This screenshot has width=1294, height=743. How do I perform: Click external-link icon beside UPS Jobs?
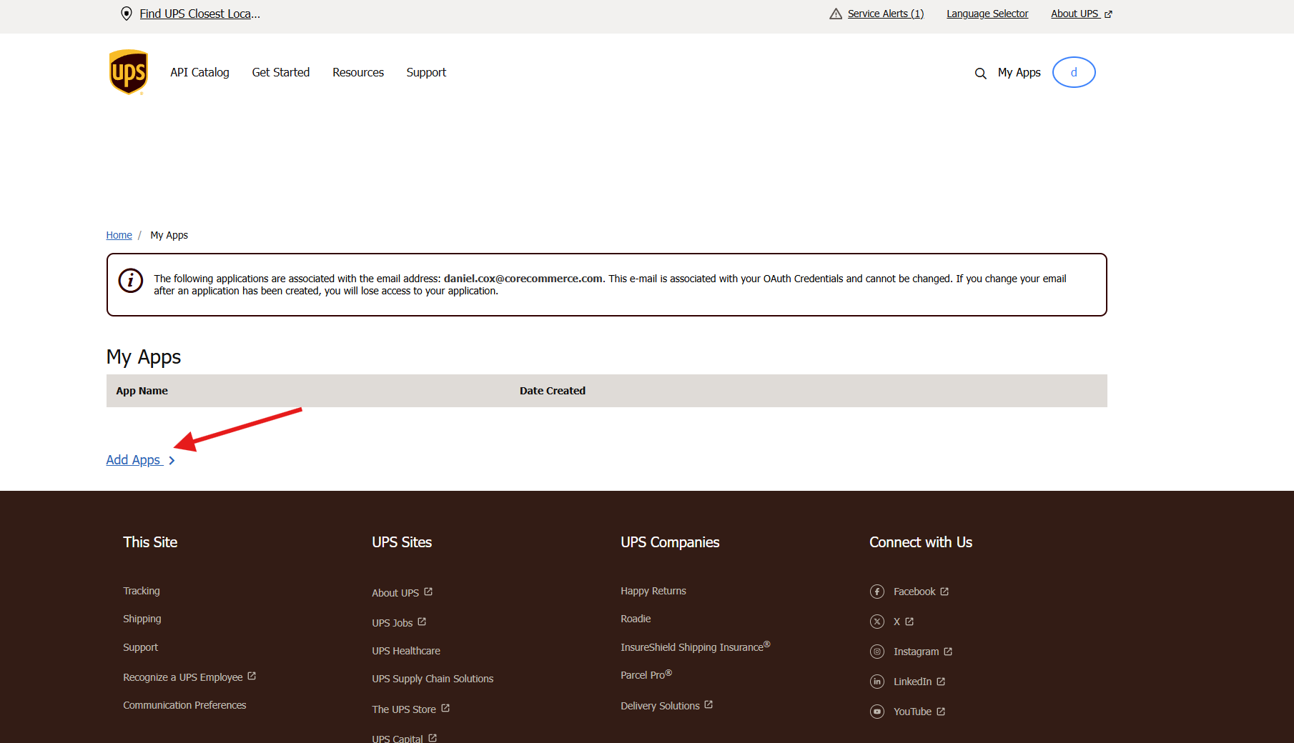coord(422,622)
